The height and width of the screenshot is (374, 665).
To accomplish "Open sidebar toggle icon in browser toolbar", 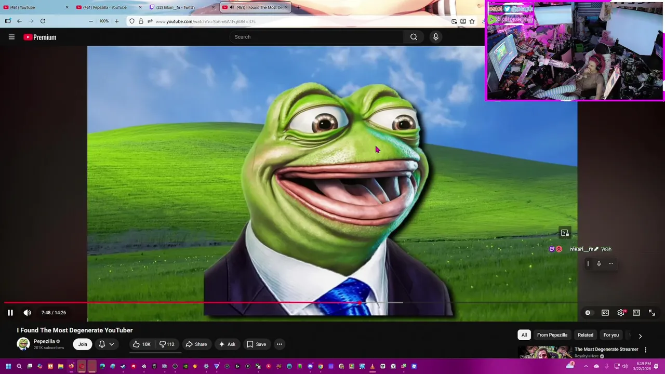I will click(x=7, y=21).
